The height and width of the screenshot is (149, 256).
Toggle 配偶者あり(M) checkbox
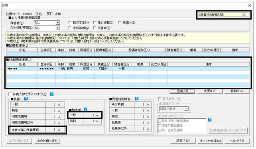[x=160, y=99]
